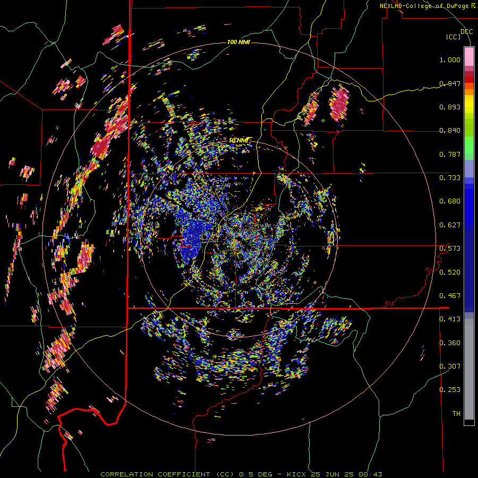This screenshot has width=478, height=478.
Task: Click the 1.000 scale value
Action: pyautogui.click(x=450, y=59)
